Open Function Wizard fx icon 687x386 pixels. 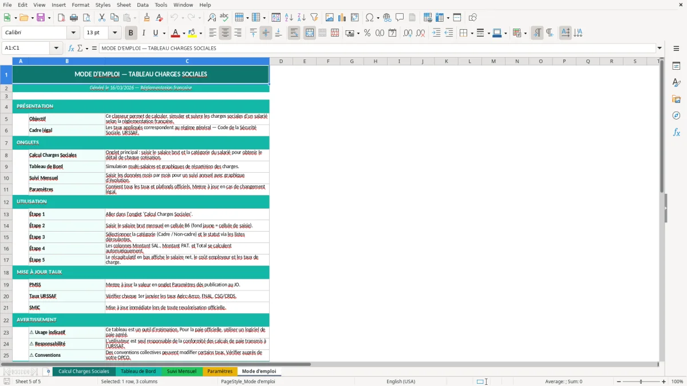(72, 48)
